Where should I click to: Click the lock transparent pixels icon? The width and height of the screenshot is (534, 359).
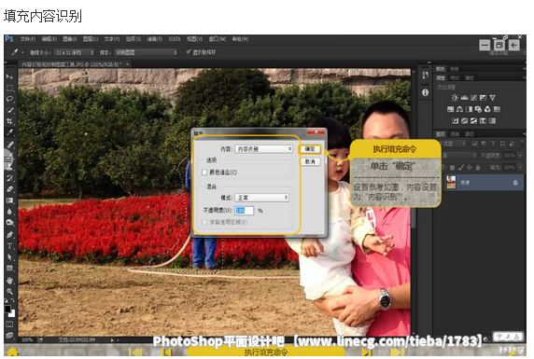point(452,168)
